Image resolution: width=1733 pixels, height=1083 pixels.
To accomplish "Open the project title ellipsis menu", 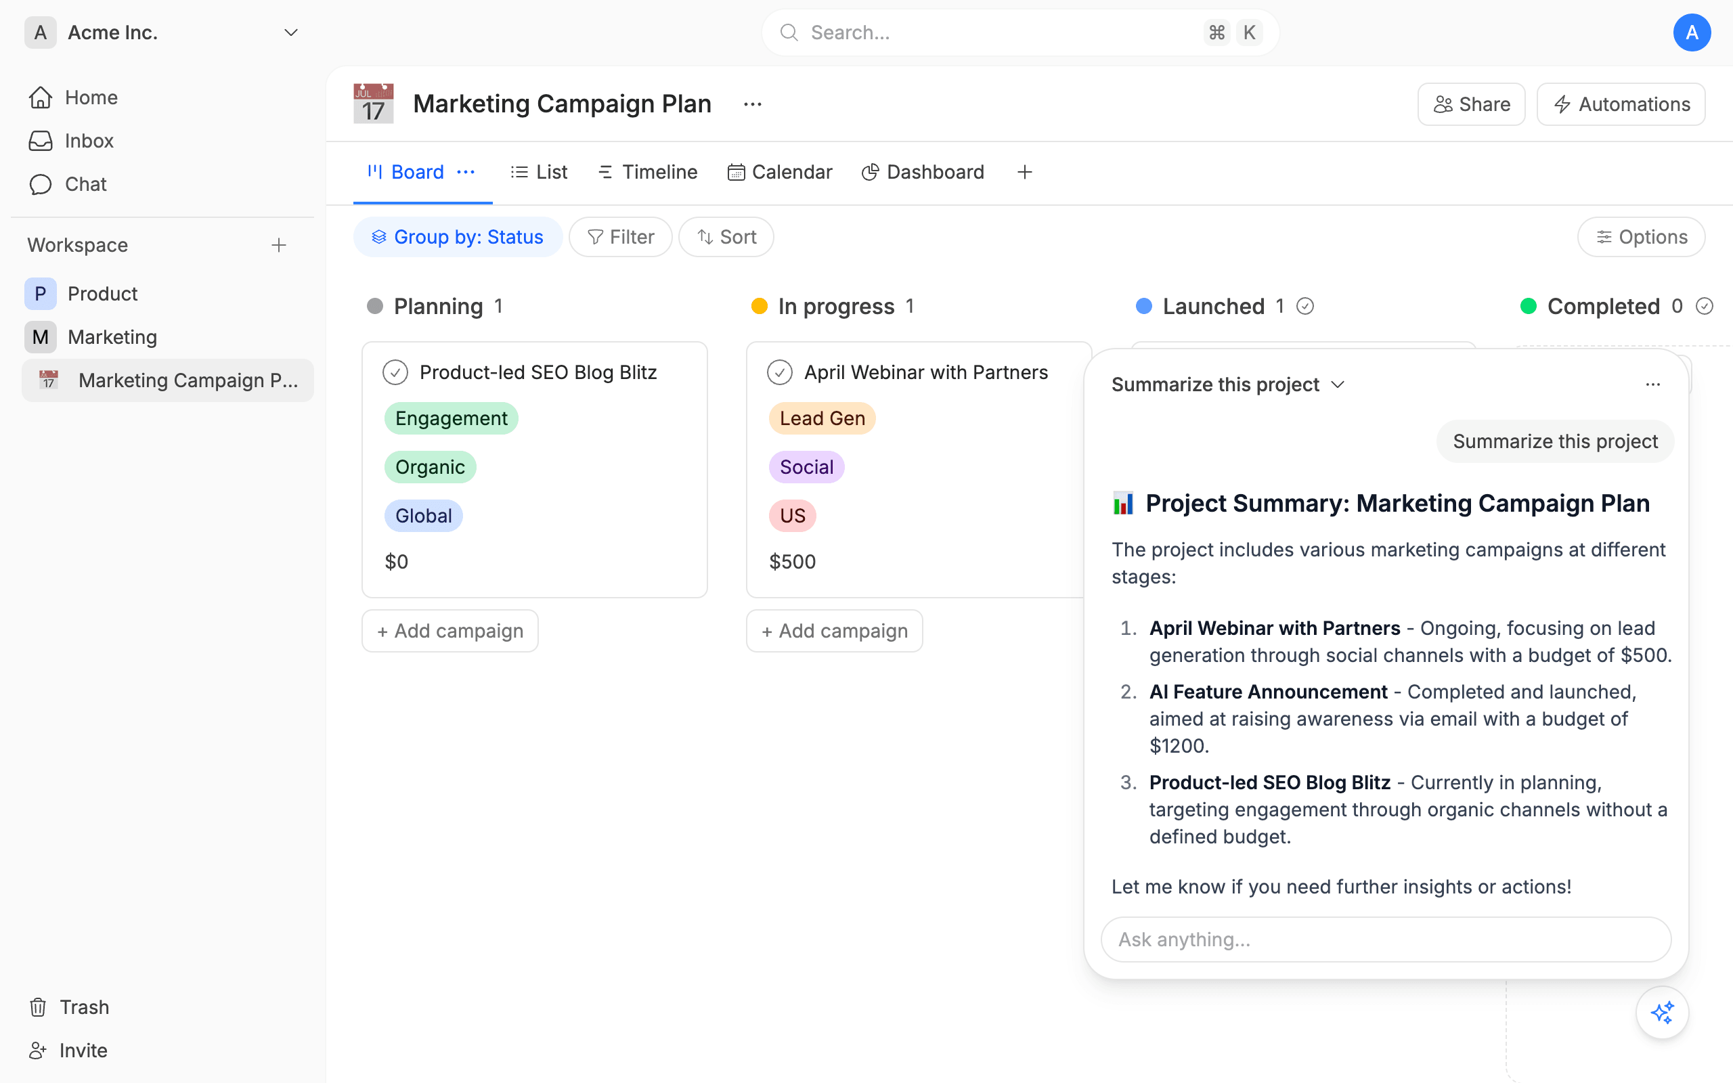I will point(752,104).
